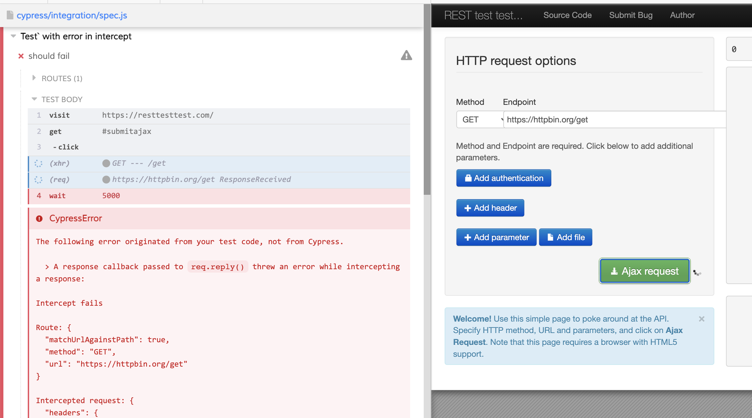Viewport: 752px width, 418px height.
Task: Click the warning triangle icon beside should fail
Action: [406, 55]
